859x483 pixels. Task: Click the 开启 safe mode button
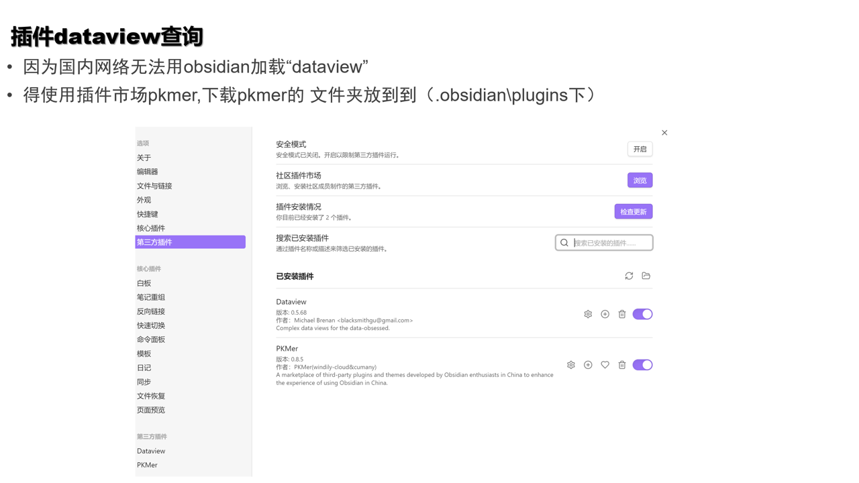point(640,149)
